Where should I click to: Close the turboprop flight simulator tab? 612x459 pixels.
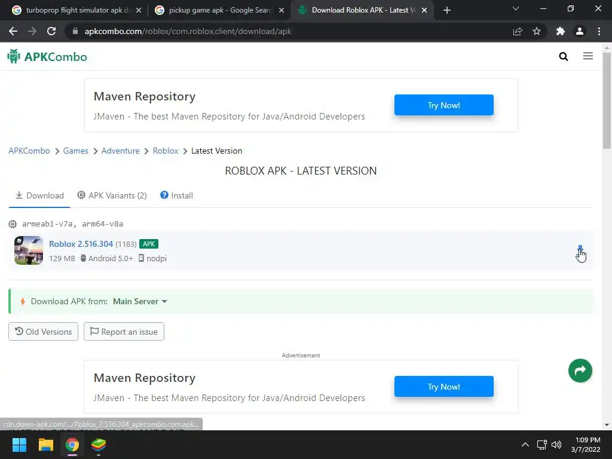(x=139, y=11)
